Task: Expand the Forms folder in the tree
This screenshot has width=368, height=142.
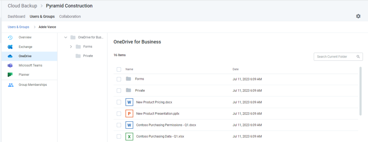Action: point(71,47)
